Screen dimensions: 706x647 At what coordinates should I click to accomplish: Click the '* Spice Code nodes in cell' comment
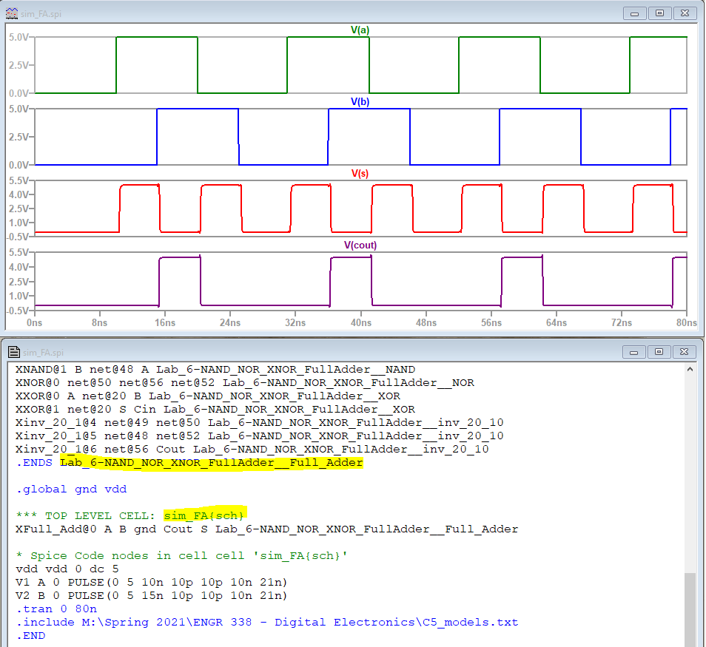tap(181, 555)
